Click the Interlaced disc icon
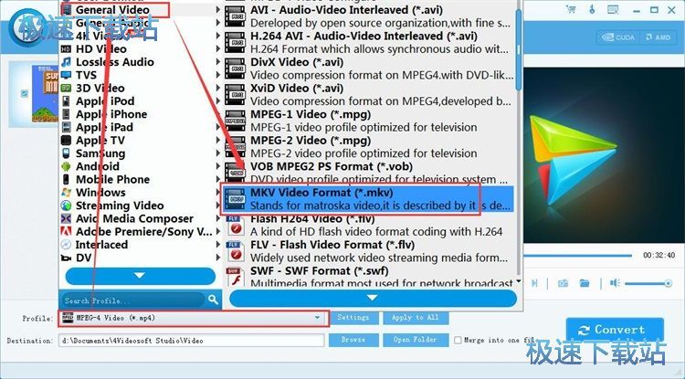The width and height of the screenshot is (685, 379). (66, 245)
